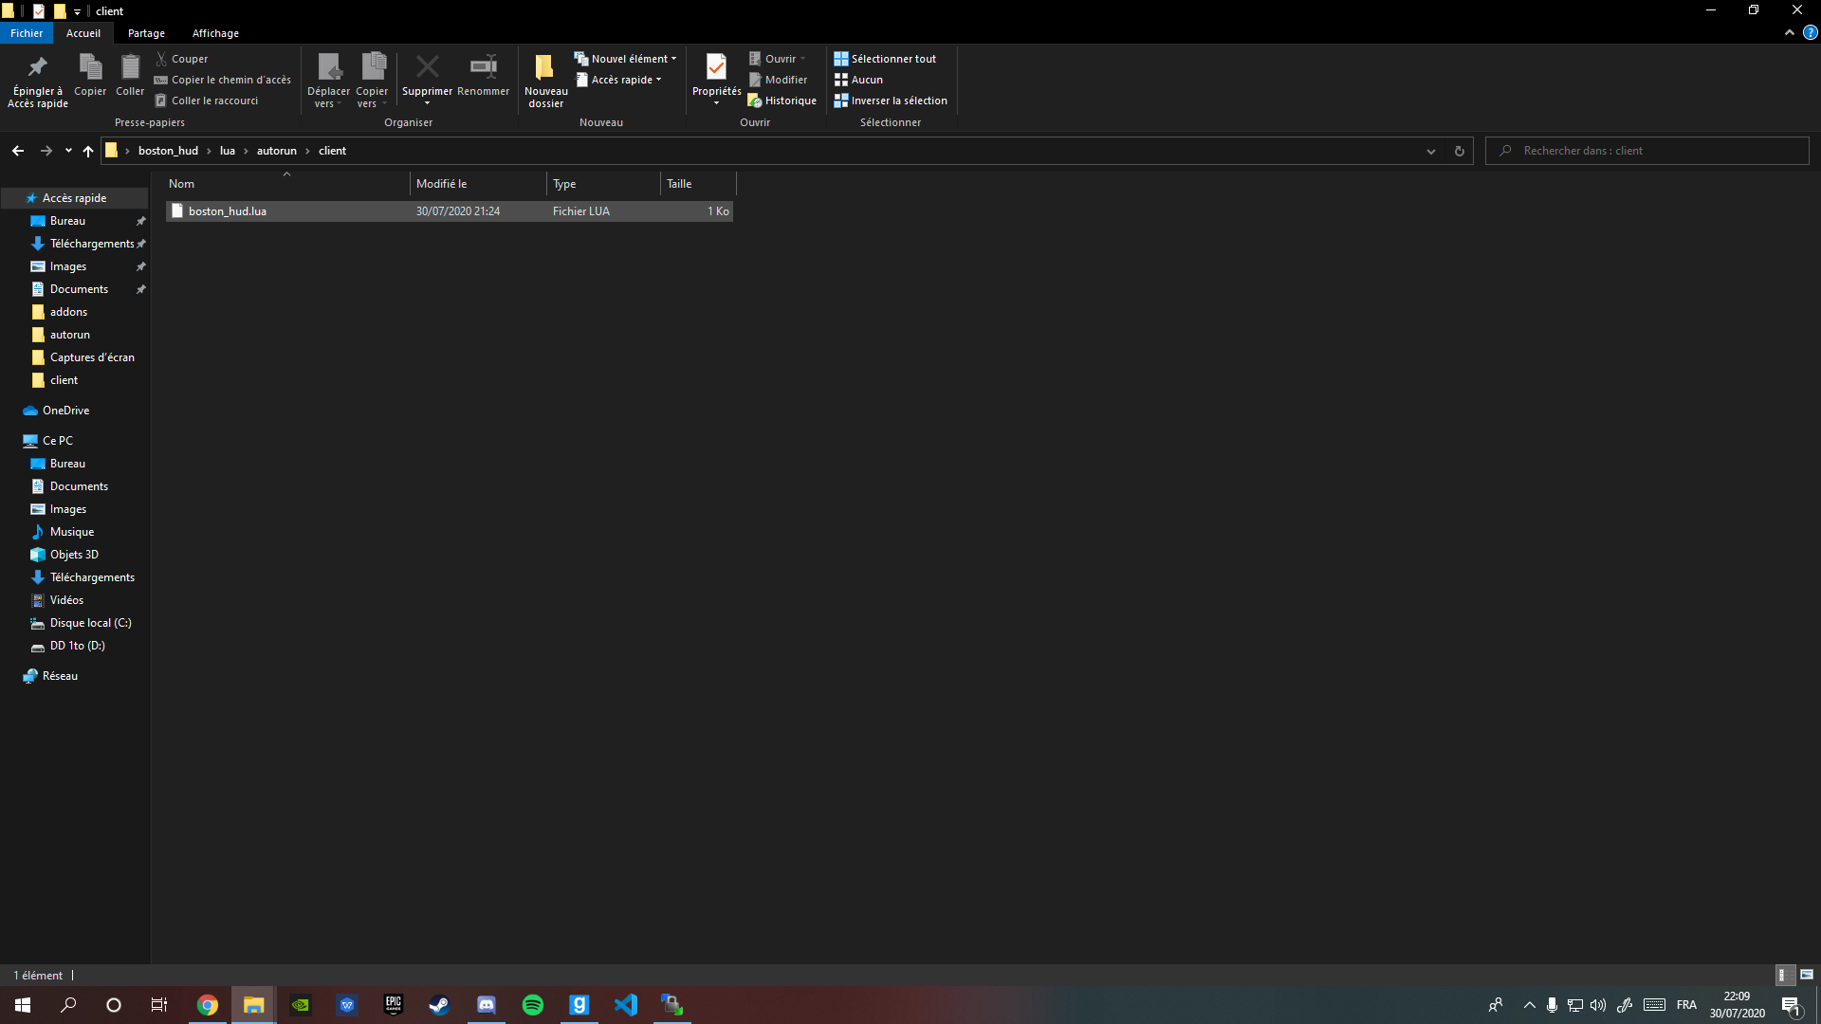This screenshot has height=1024, width=1821.
Task: Open Spotify from taskbar
Action: (532, 1005)
